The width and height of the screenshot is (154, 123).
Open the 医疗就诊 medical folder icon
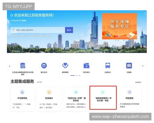coord(86,66)
